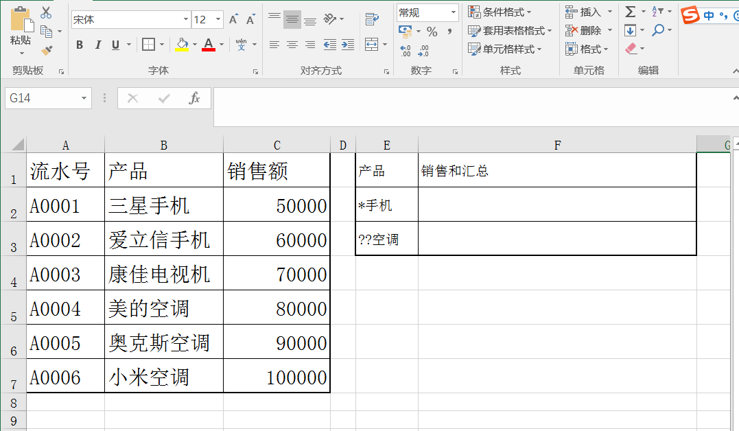Toggle Bold formatting
This screenshot has width=739, height=431.
coord(80,45)
